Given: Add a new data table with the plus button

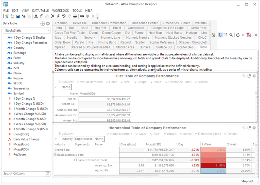Looking at the screenshot, I should [42, 23].
